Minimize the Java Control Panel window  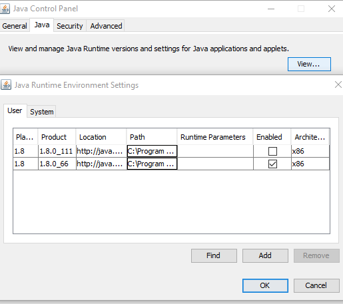point(271,9)
